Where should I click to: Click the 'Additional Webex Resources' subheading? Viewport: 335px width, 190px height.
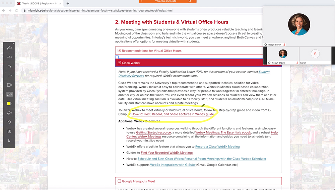coord(139,121)
